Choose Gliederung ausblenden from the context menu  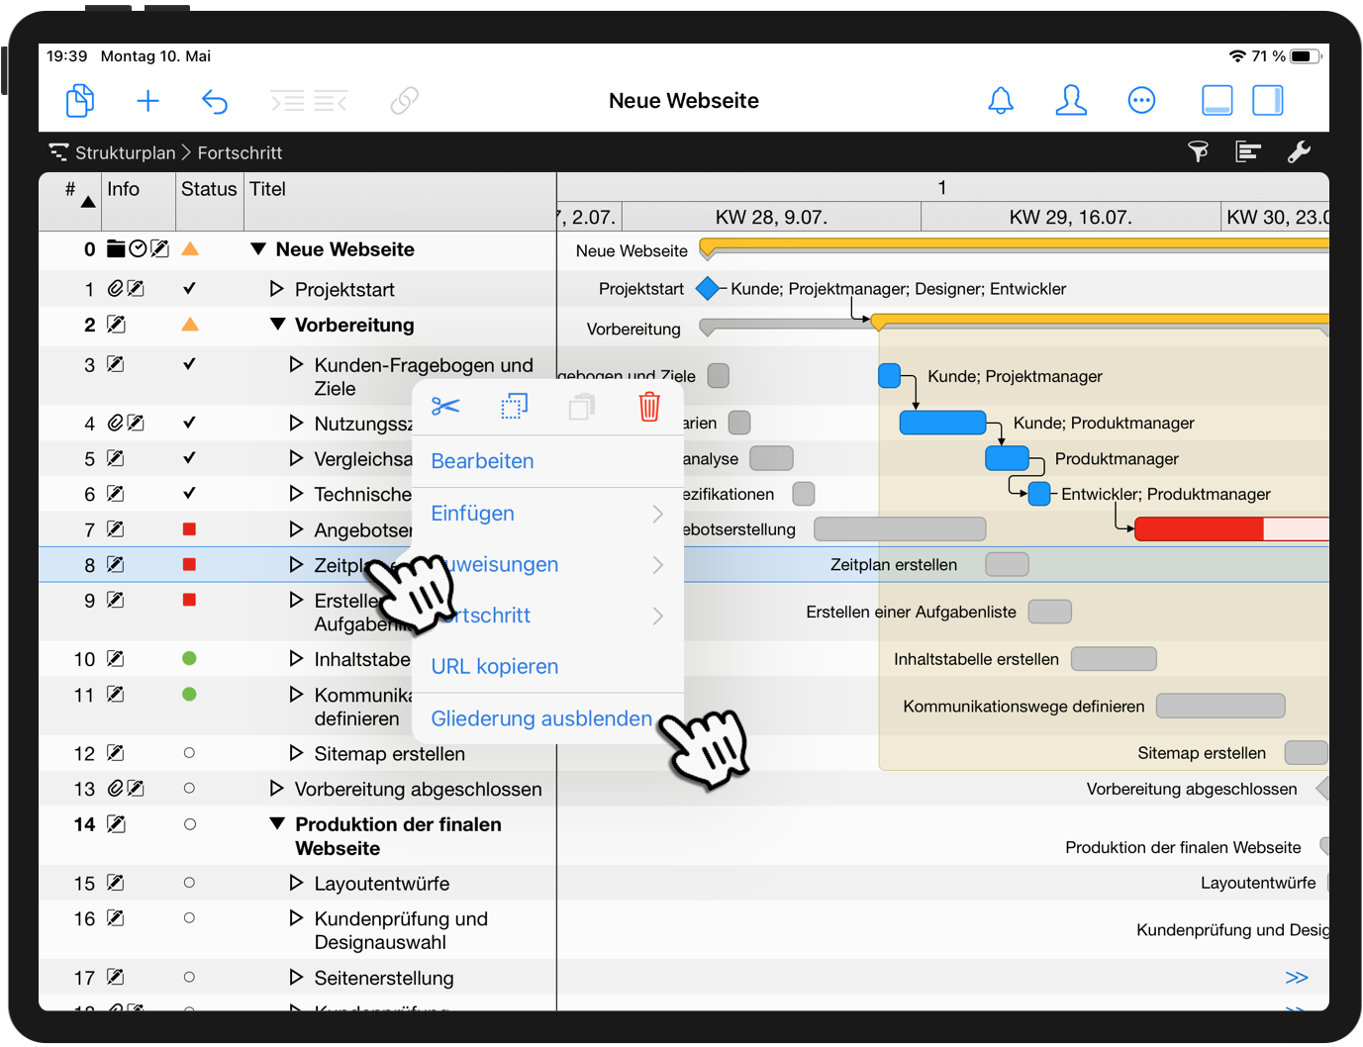pyautogui.click(x=540, y=718)
